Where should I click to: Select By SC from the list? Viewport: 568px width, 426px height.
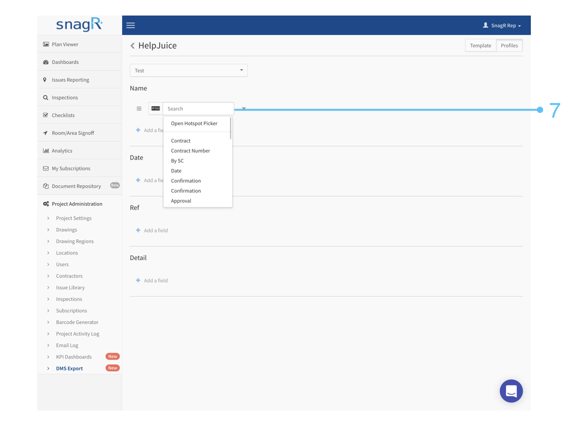click(177, 161)
